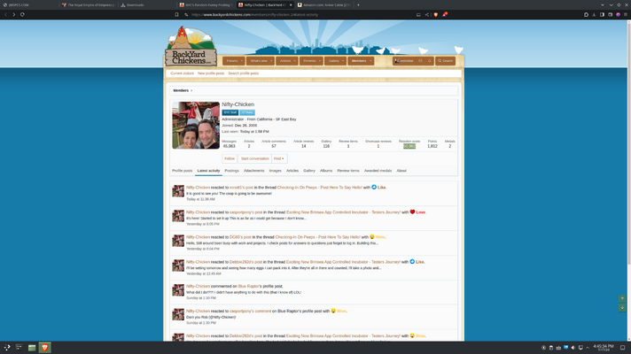Viewport: 631px width, 354px height.
Task: Switch to the Amazon.com browser tab
Action: (x=324, y=4)
